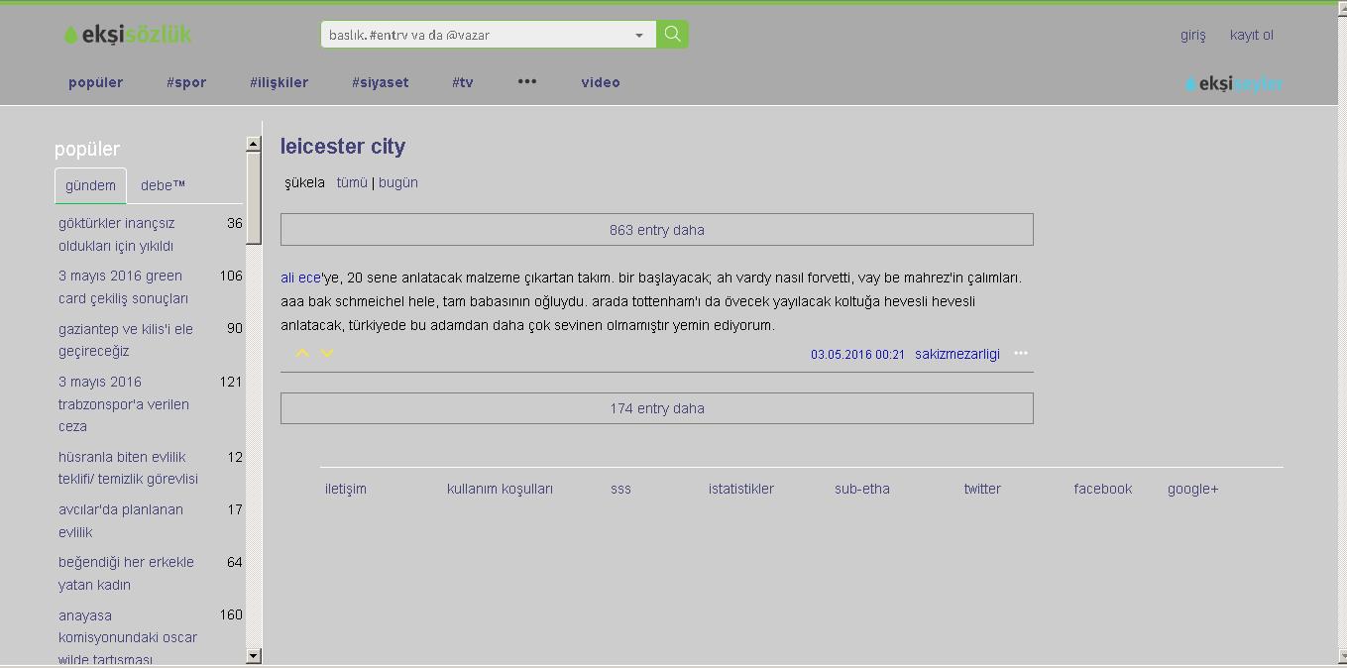The image size is (1347, 668).
Task: Click the green search magnifier button
Action: 672,35
